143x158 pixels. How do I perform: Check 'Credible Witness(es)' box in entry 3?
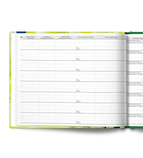(128, 64)
